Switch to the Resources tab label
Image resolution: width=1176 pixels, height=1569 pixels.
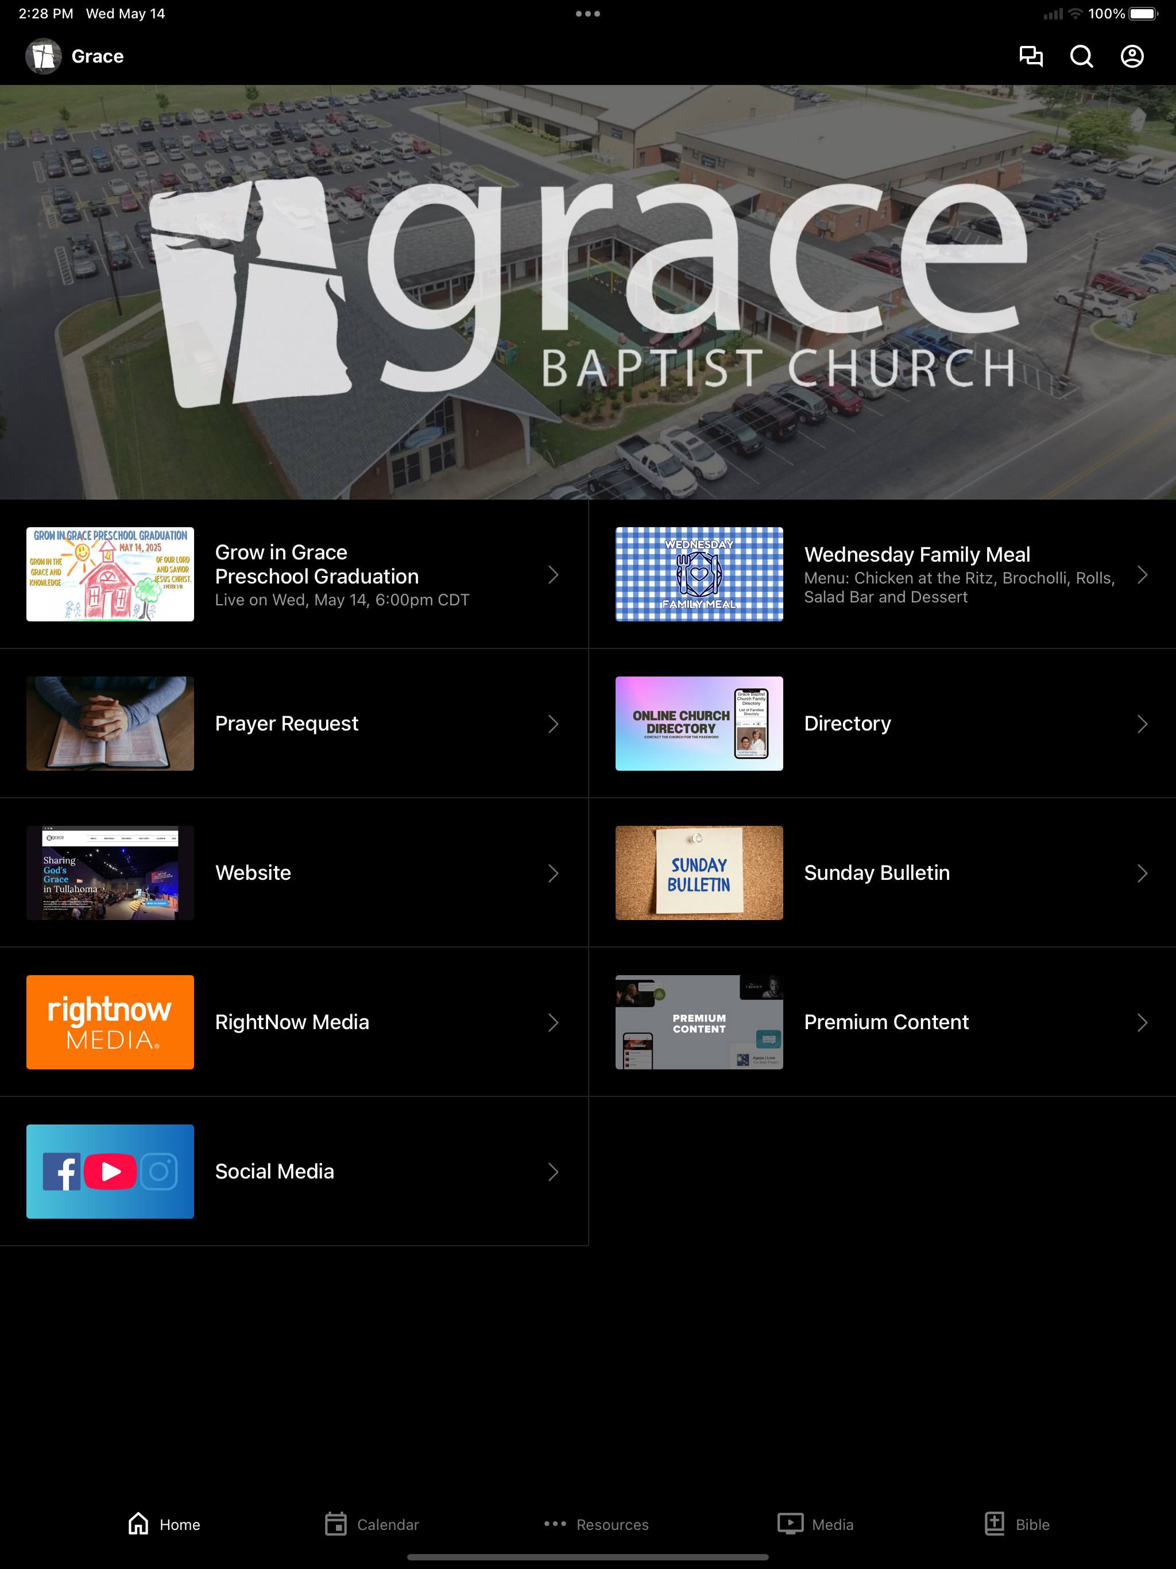pyautogui.click(x=612, y=1524)
